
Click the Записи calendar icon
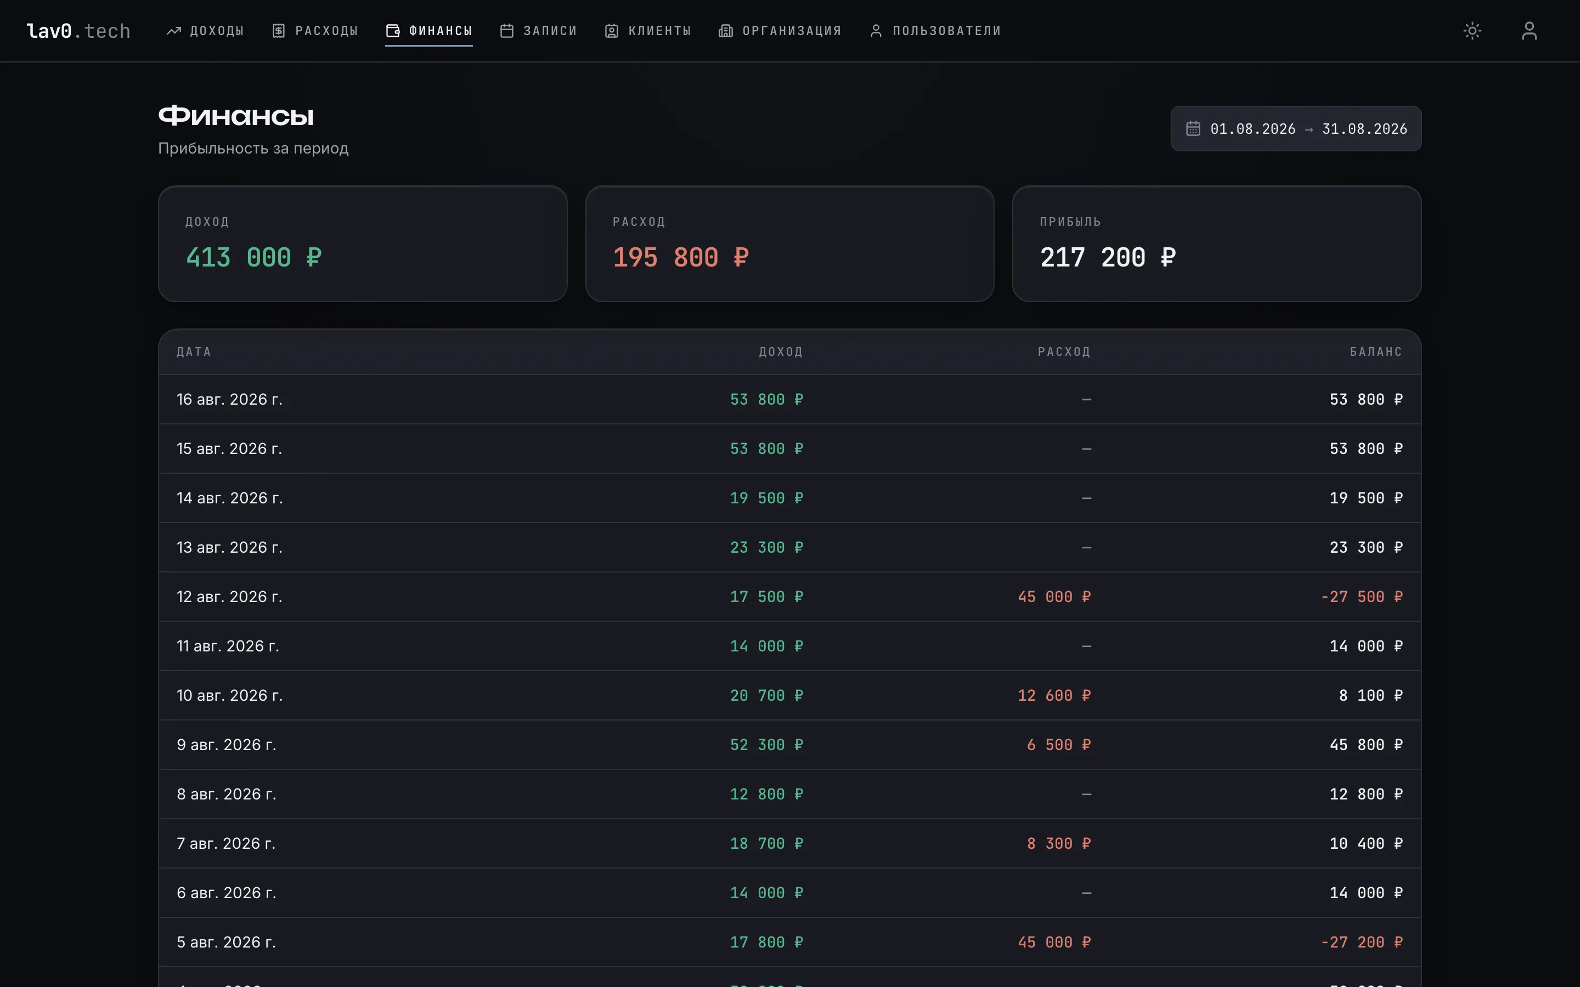pos(507,31)
